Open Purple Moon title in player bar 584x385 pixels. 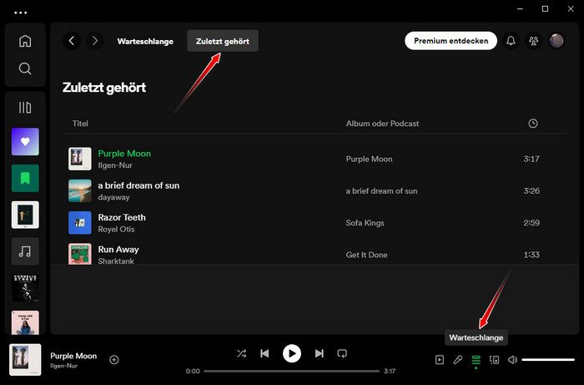[x=73, y=356]
